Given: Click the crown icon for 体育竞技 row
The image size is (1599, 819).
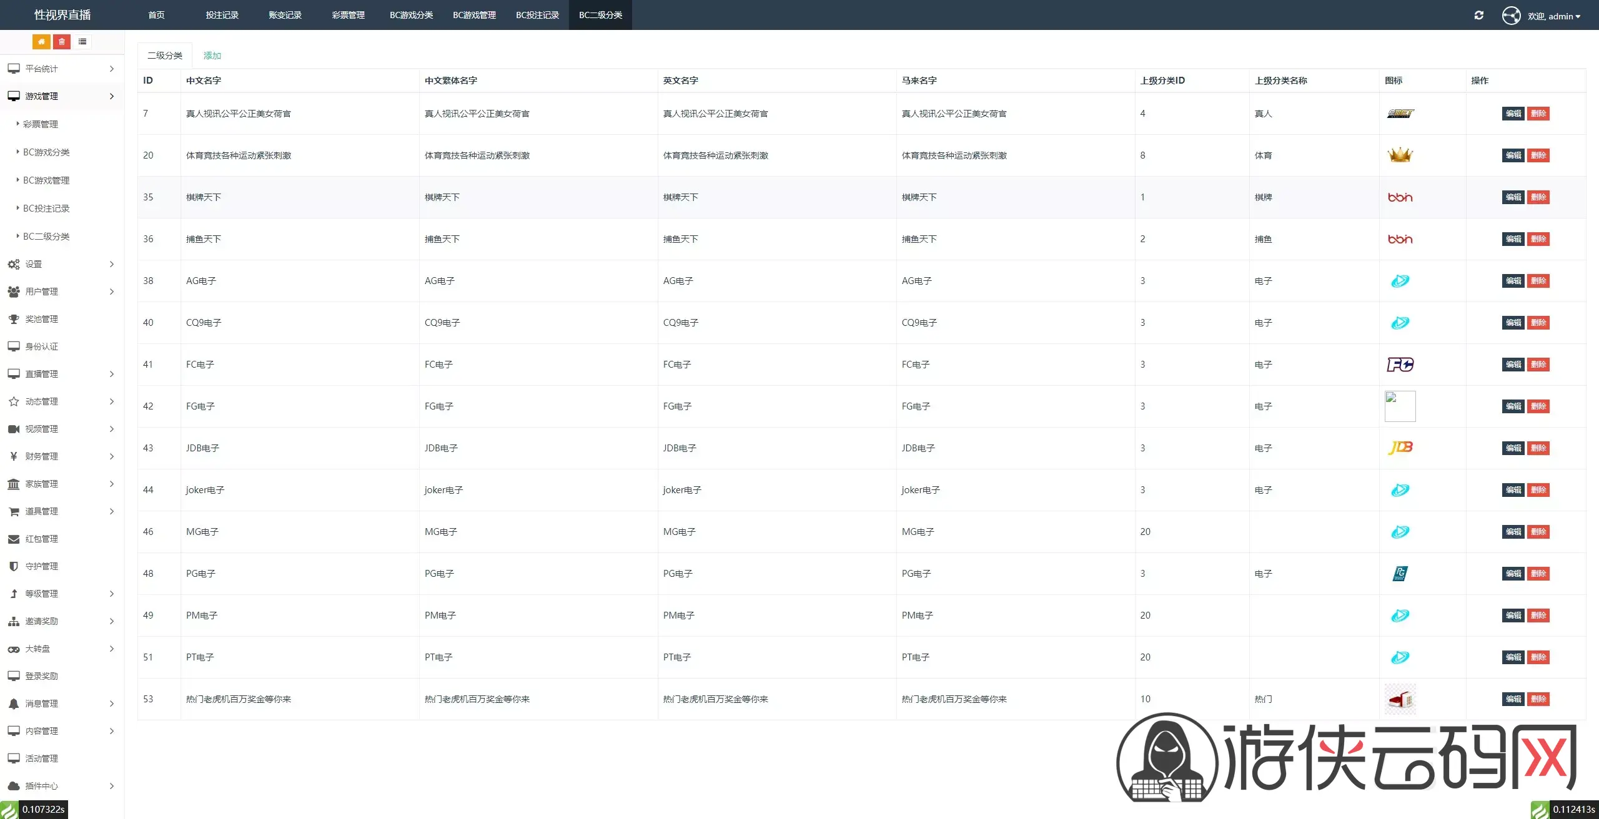Looking at the screenshot, I should (1400, 155).
